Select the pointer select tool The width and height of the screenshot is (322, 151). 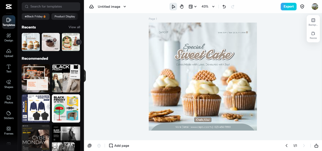(x=173, y=7)
